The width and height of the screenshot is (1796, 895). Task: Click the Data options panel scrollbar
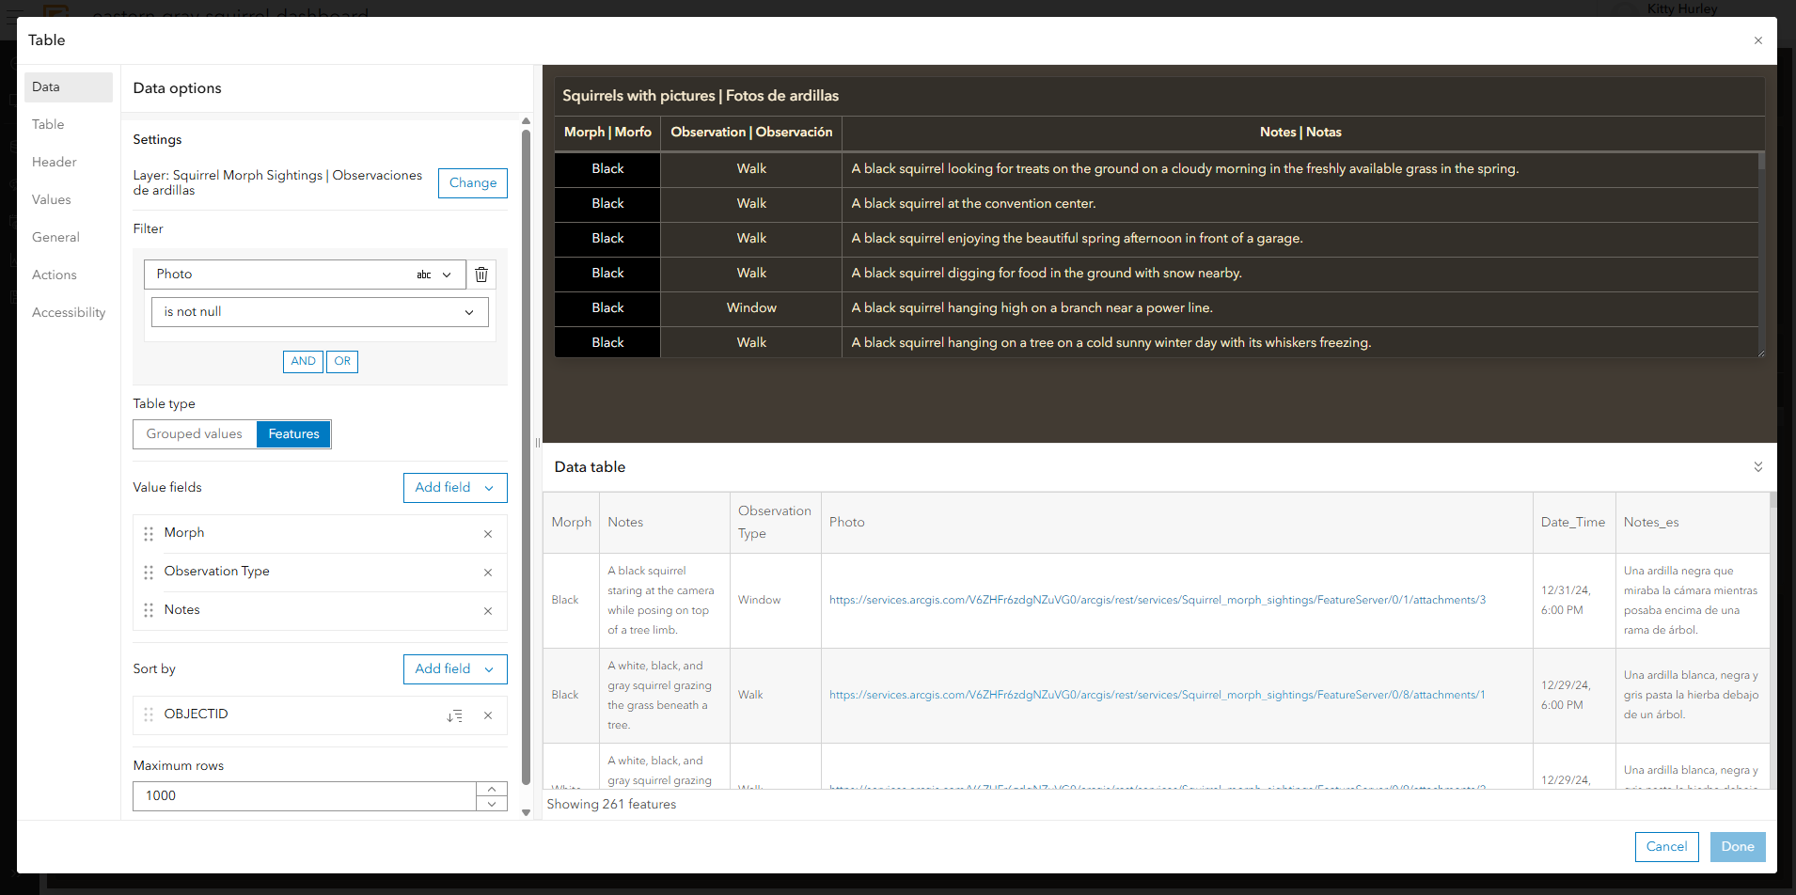click(527, 457)
